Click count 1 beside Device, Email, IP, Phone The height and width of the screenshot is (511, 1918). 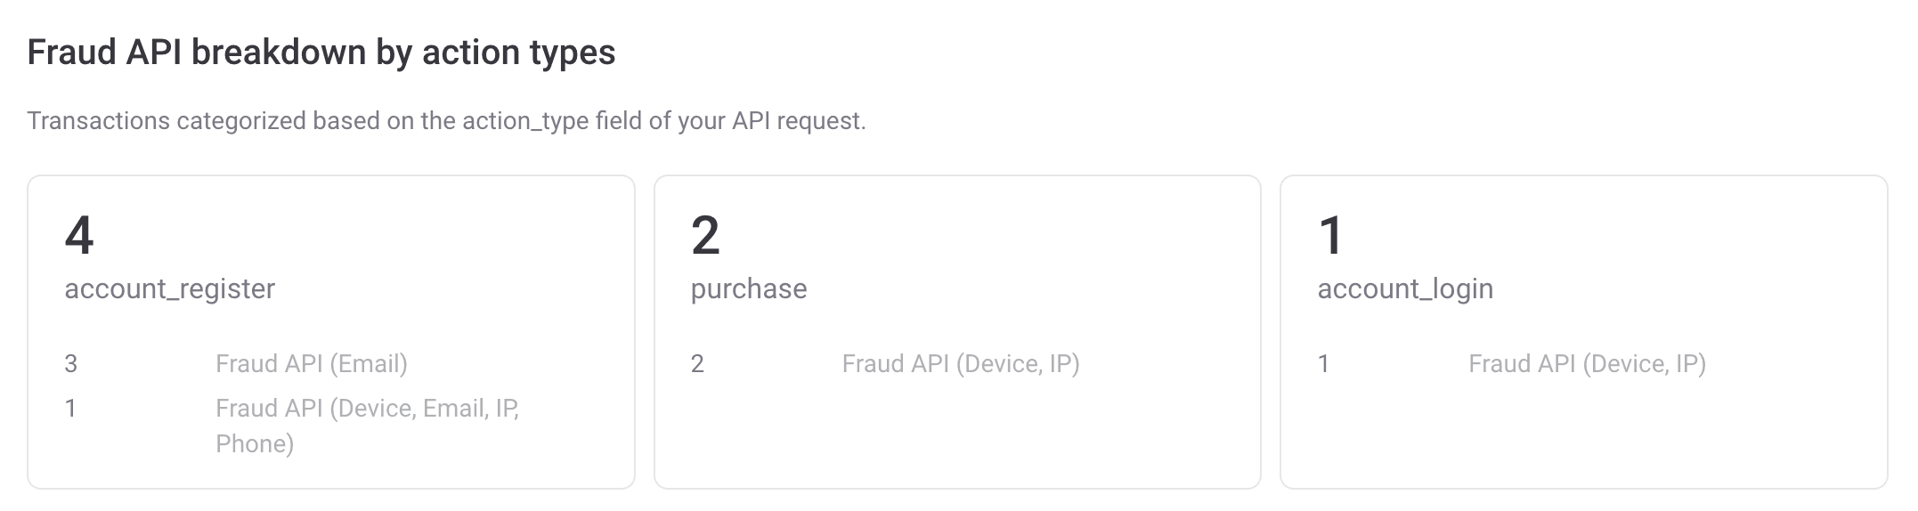coord(70,408)
